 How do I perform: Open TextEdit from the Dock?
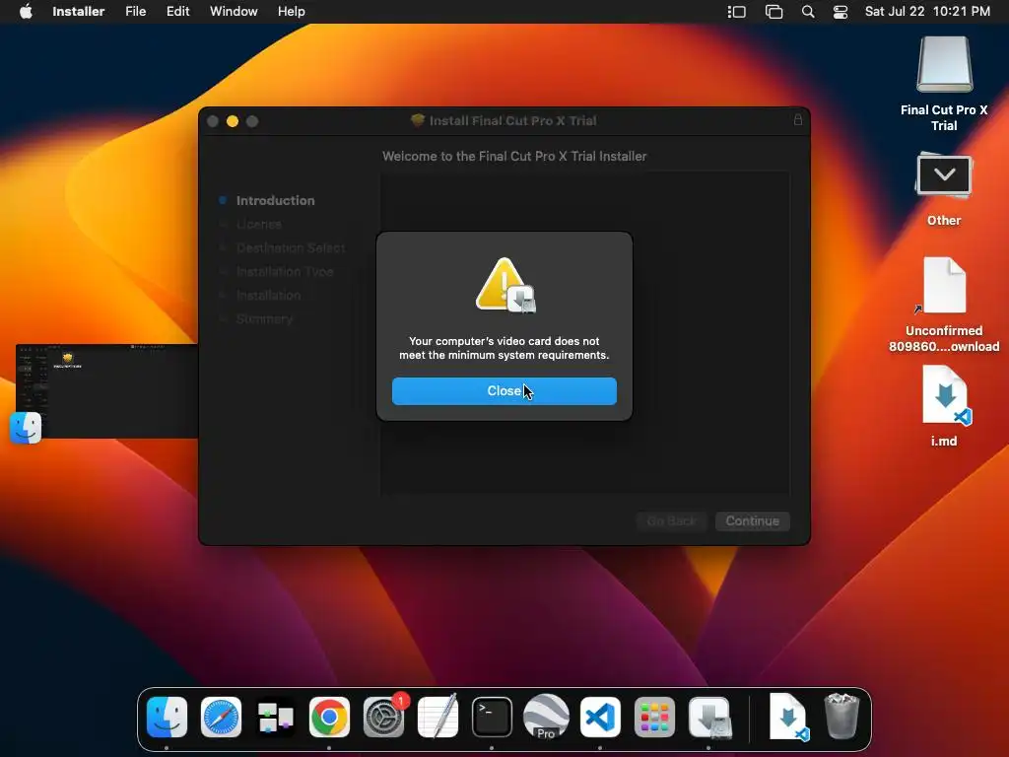click(437, 717)
